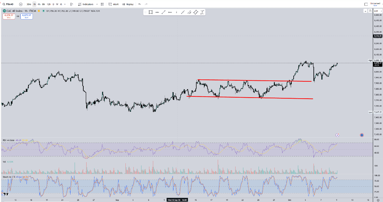The width and height of the screenshot is (383, 202).
Task: Click the candlestick chart type icon
Action: [x=71, y=4]
